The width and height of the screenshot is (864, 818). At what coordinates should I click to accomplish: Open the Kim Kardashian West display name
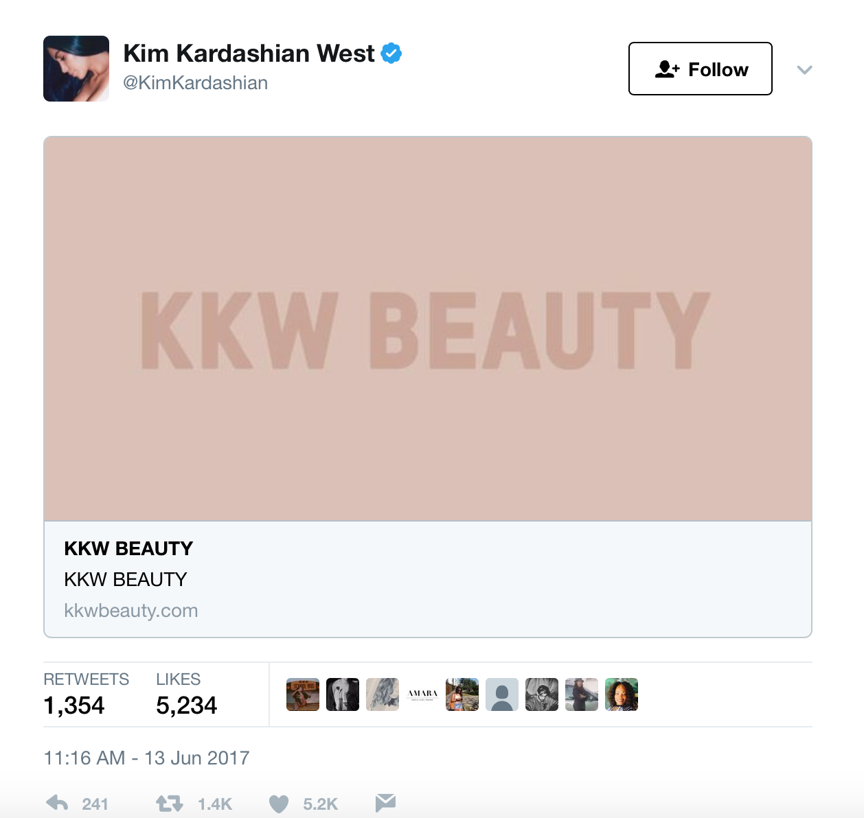(x=249, y=53)
